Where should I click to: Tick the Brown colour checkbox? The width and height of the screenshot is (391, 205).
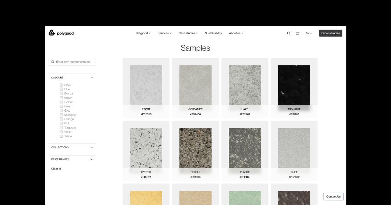[x=61, y=98]
